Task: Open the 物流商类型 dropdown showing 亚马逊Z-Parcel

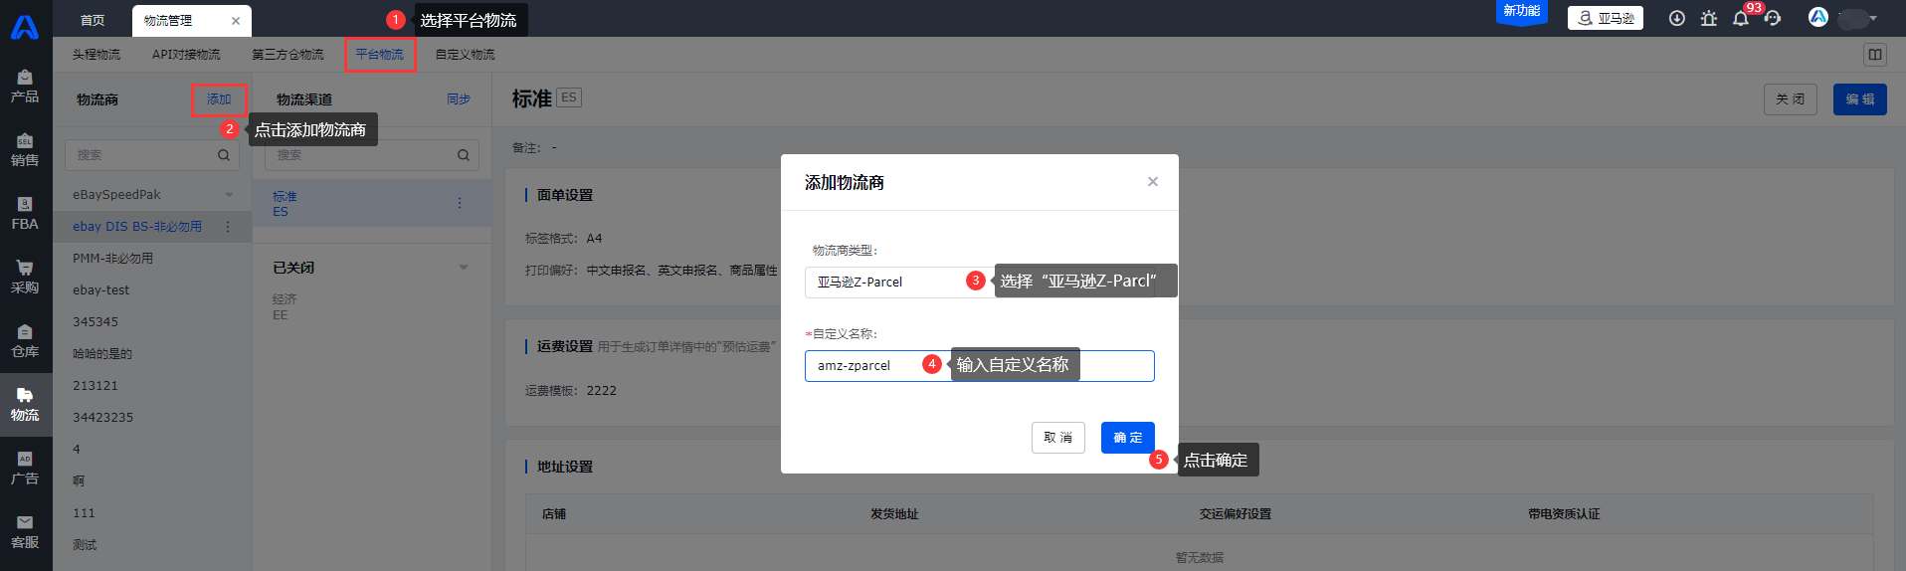Action: tap(980, 283)
